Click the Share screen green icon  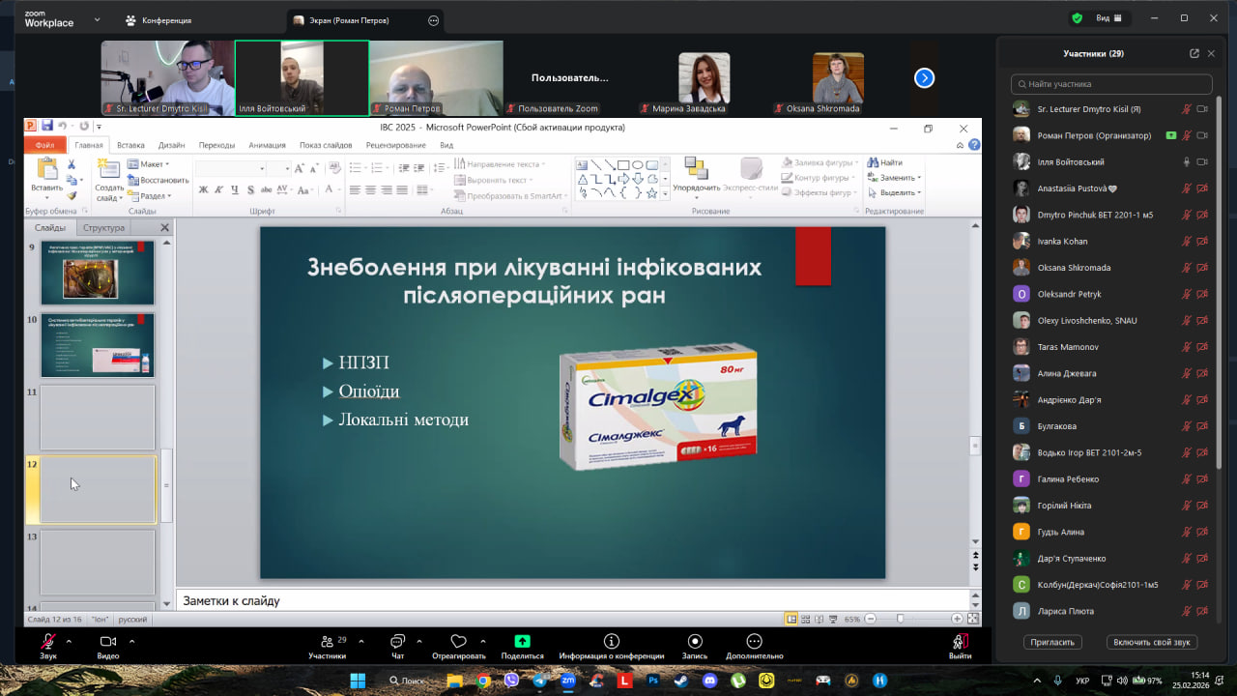[x=522, y=642]
